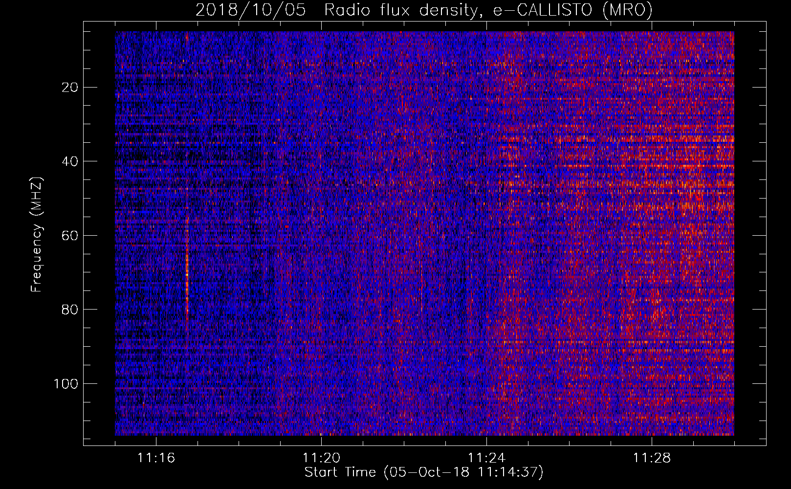Click the time tick label '11:20'

tap(321, 458)
